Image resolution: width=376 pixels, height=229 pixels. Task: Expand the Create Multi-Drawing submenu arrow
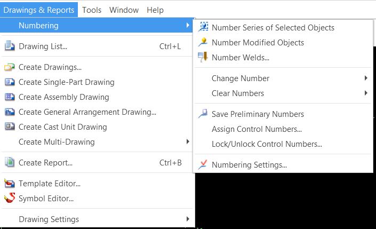coord(188,142)
